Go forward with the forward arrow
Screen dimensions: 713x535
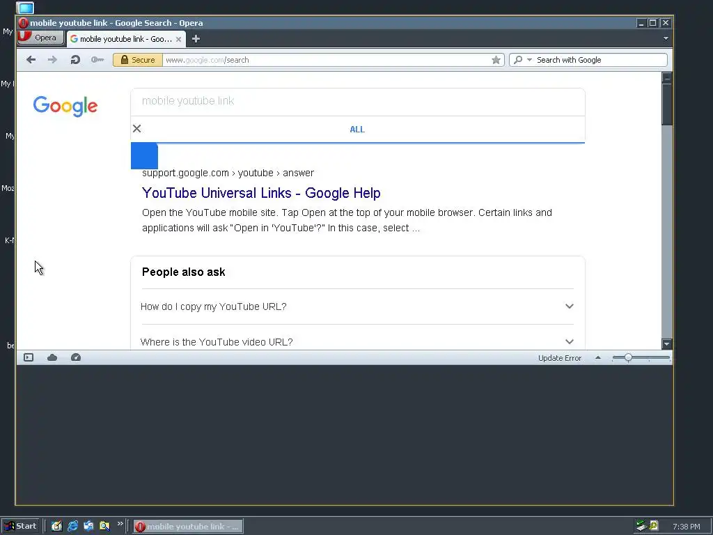[52, 60]
